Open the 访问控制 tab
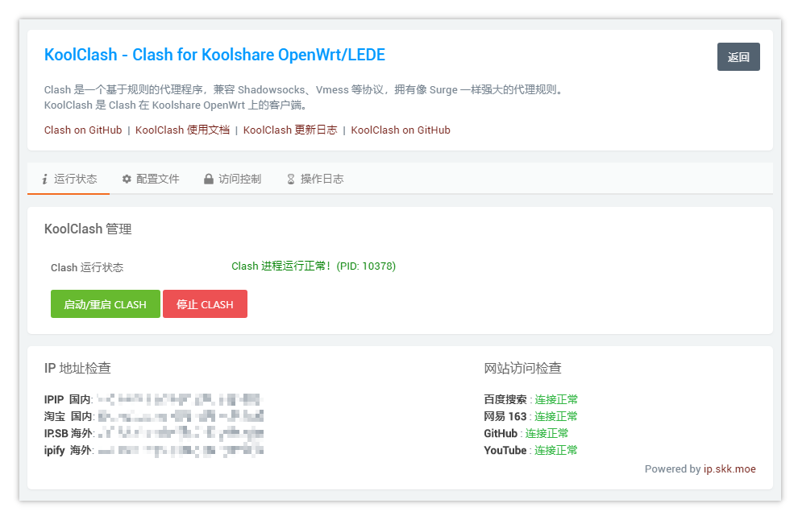This screenshot has height=520, width=798. click(233, 179)
